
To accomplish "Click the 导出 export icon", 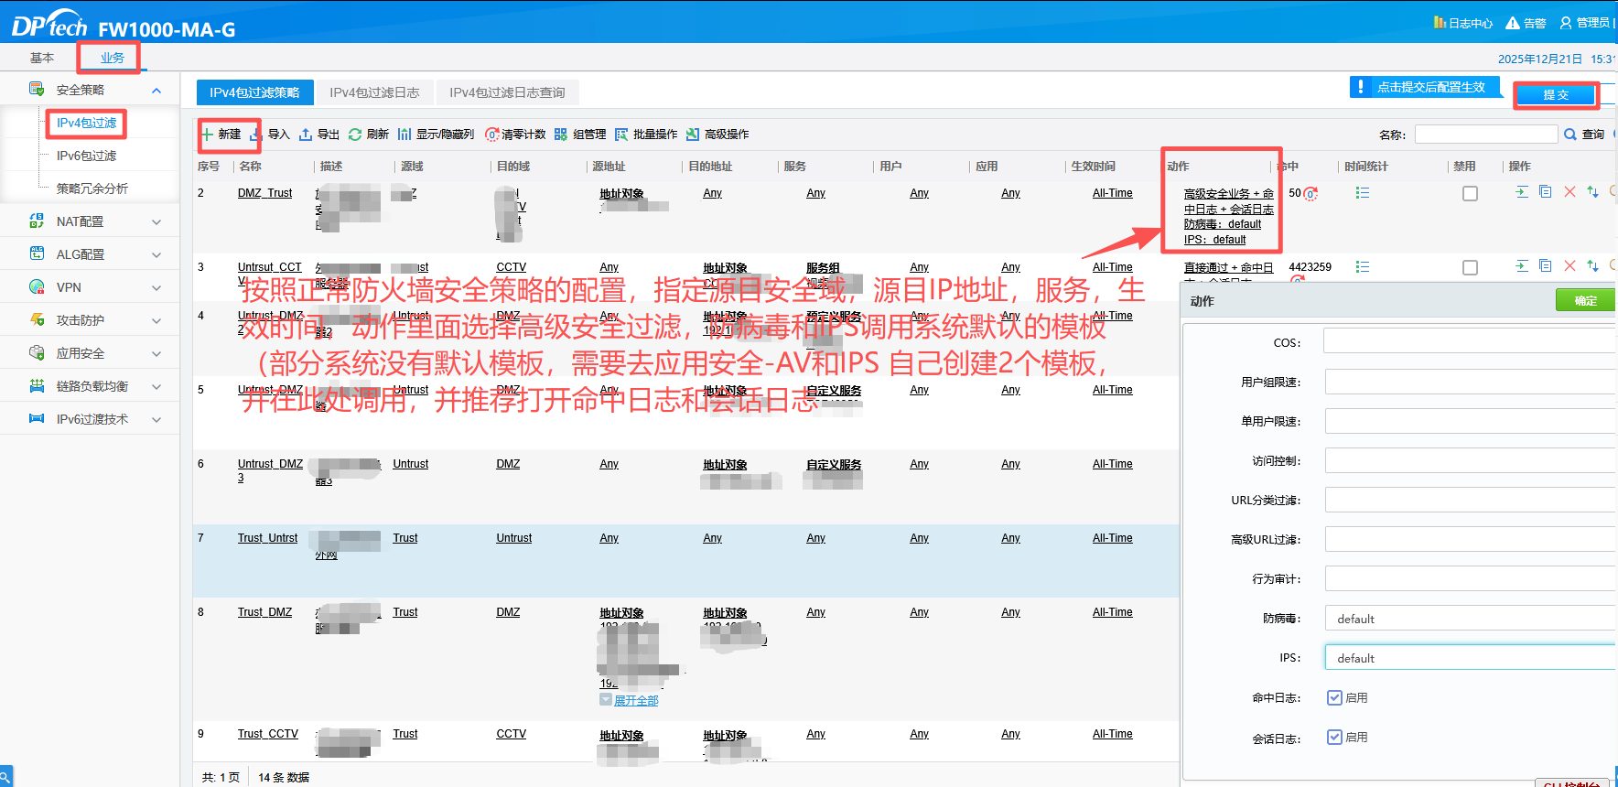I will tap(306, 135).
